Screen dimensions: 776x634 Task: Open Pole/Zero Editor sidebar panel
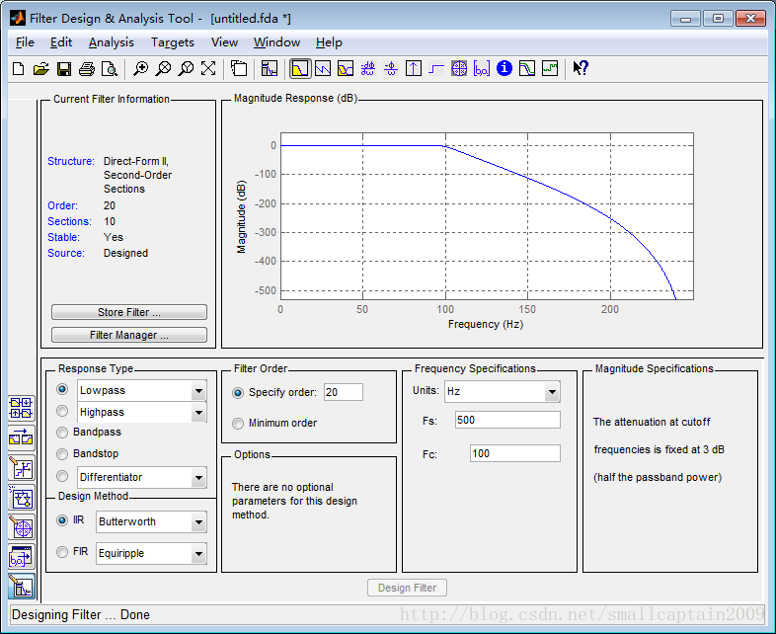point(22,527)
